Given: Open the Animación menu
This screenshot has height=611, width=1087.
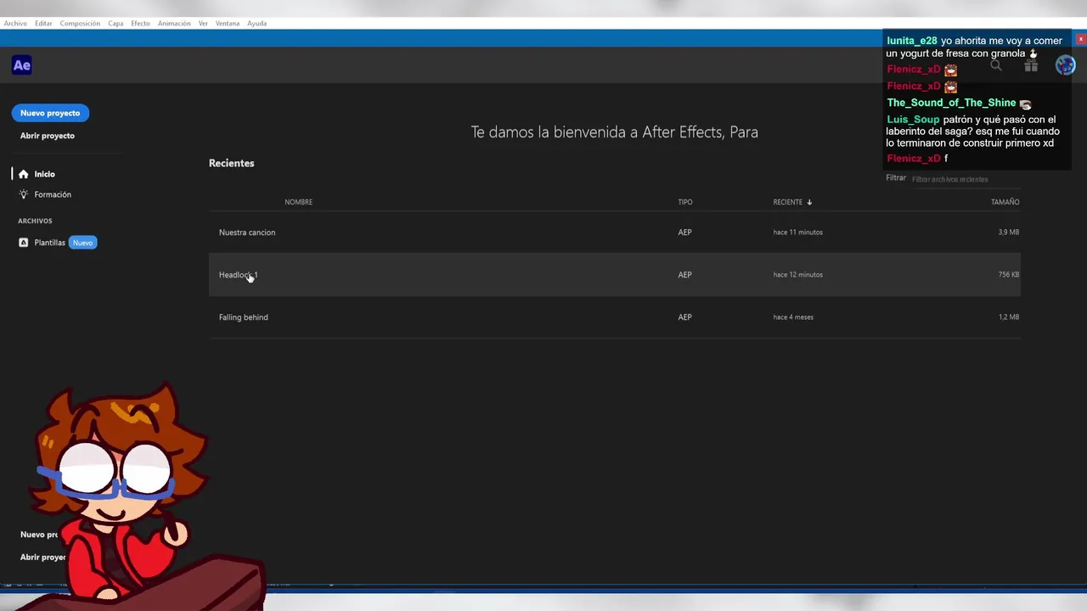Looking at the screenshot, I should click(174, 23).
